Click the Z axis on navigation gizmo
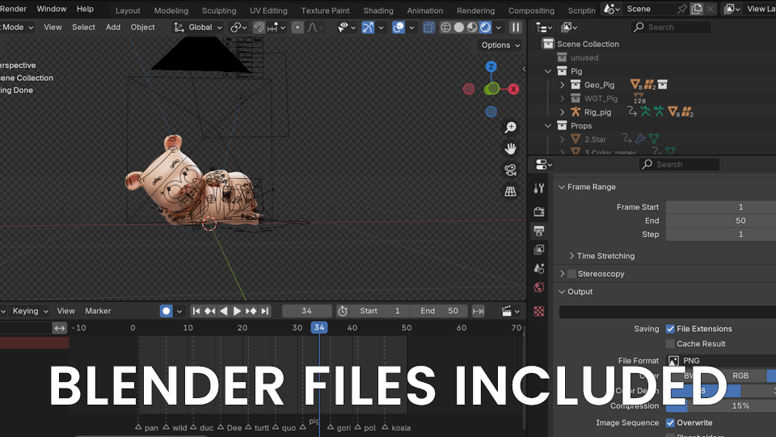776x437 pixels. (491, 66)
